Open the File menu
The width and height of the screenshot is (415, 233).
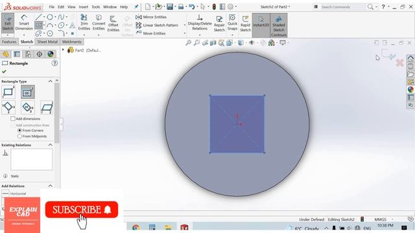coord(52,7)
